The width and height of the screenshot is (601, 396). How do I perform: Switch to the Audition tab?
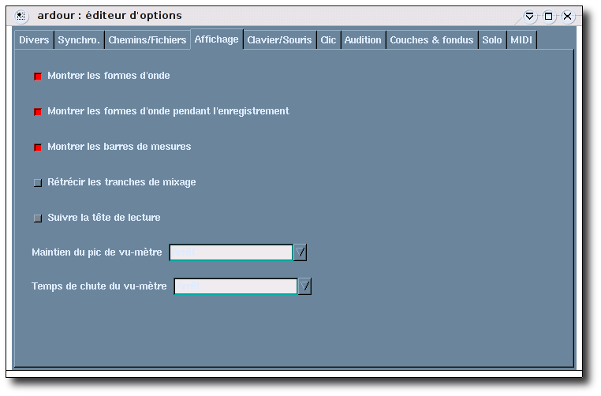coord(363,40)
